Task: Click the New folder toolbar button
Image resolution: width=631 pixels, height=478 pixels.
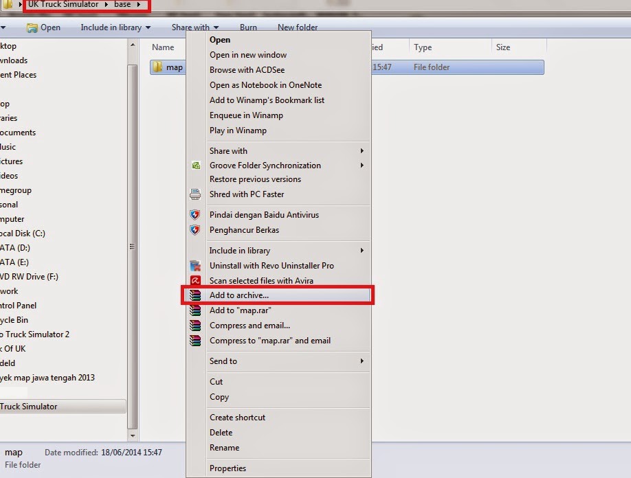Action: (298, 27)
